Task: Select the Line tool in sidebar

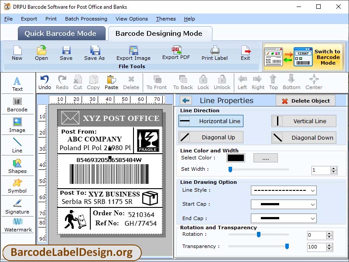Action: [x=17, y=145]
